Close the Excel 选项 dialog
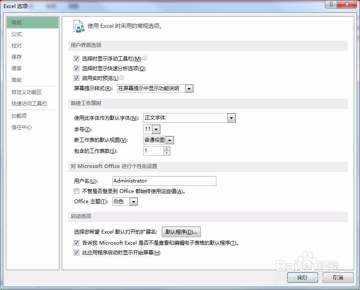The image size is (360, 290). (x=347, y=4)
